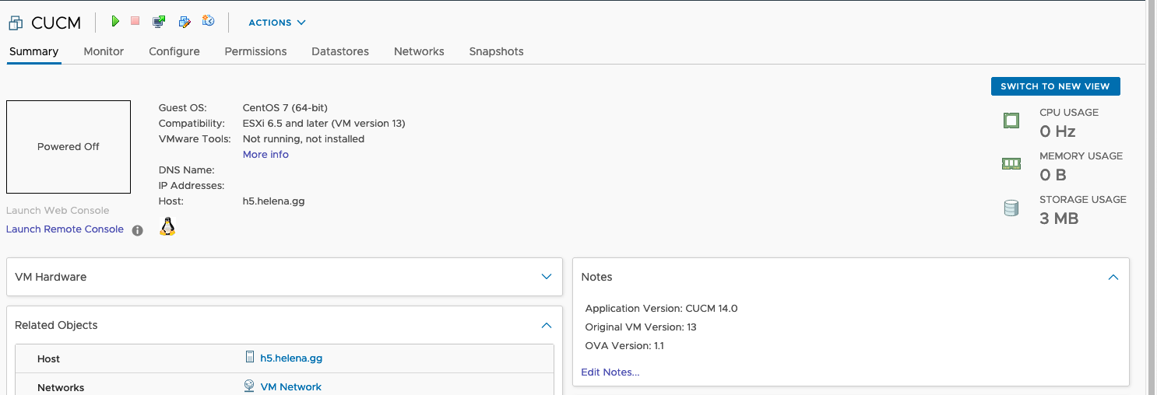Click the Switch to New View button
This screenshot has height=395, width=1157.
tap(1055, 86)
